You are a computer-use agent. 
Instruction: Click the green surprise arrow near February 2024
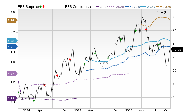click(34, 101)
